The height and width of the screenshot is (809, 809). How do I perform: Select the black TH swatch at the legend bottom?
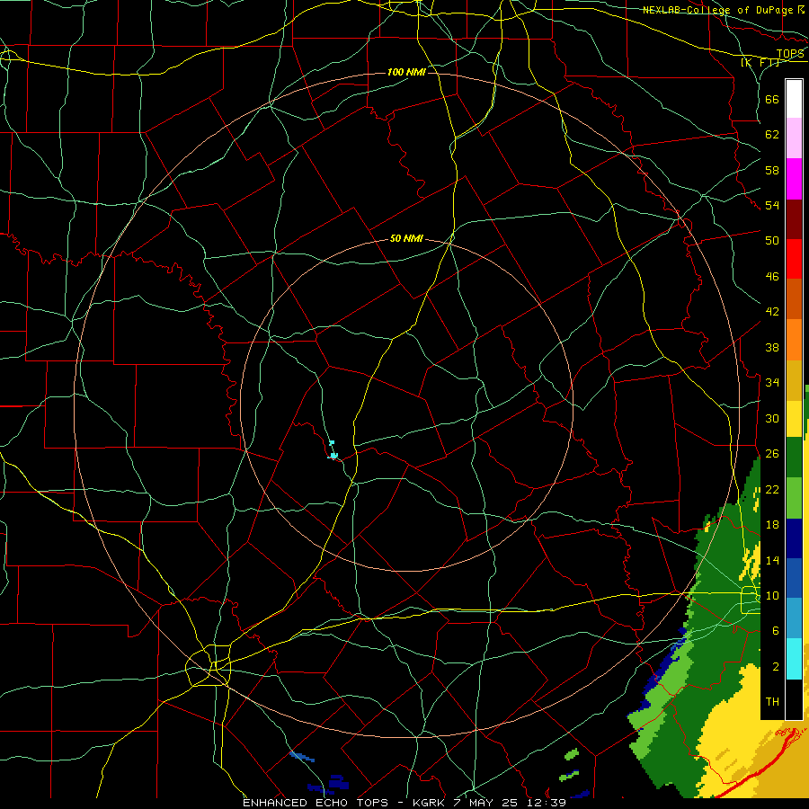tap(794, 699)
